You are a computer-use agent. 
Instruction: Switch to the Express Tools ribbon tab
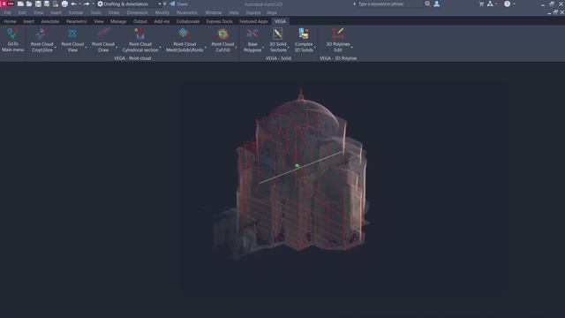(220, 21)
